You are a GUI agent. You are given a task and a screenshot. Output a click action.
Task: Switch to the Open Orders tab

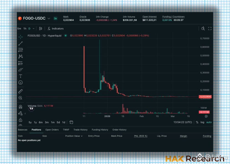click(x=52, y=130)
